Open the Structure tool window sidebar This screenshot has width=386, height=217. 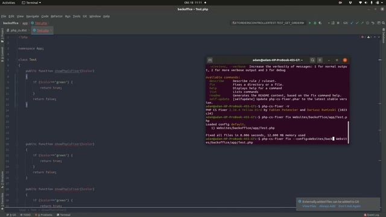point(2,180)
